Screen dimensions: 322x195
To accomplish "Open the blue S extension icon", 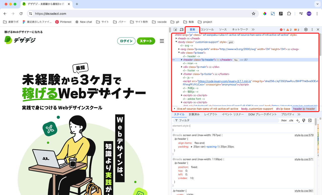I will point(273,14).
